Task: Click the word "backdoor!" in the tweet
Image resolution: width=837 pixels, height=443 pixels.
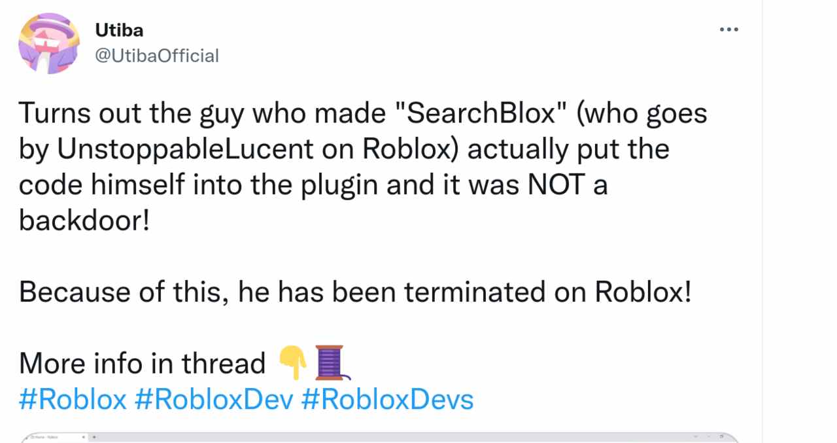Action: point(84,221)
